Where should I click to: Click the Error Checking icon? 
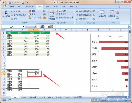pos(94,15)
